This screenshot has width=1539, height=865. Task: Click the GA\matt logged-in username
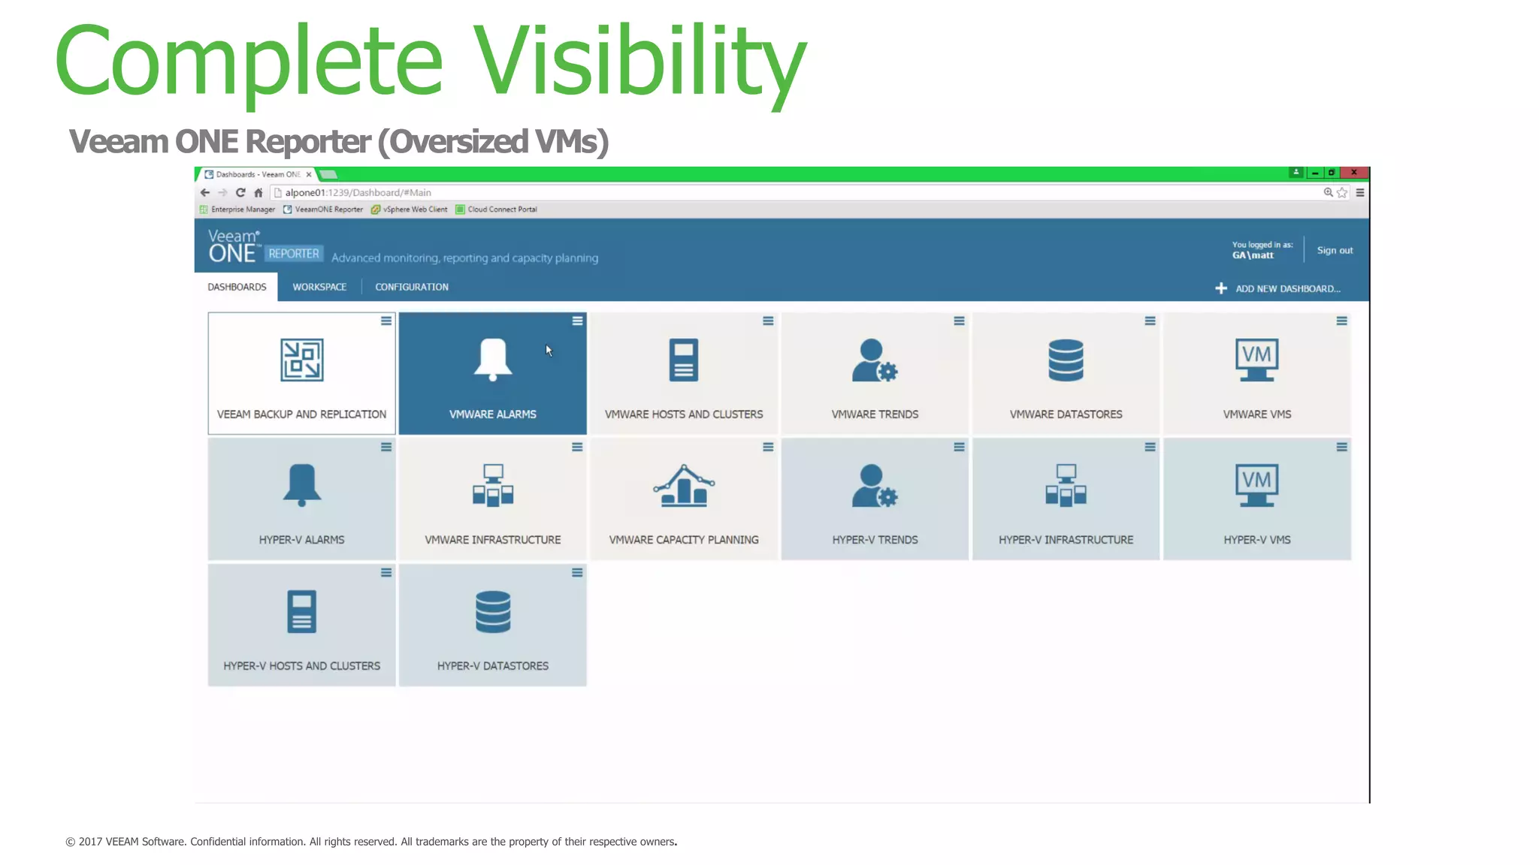tap(1253, 255)
